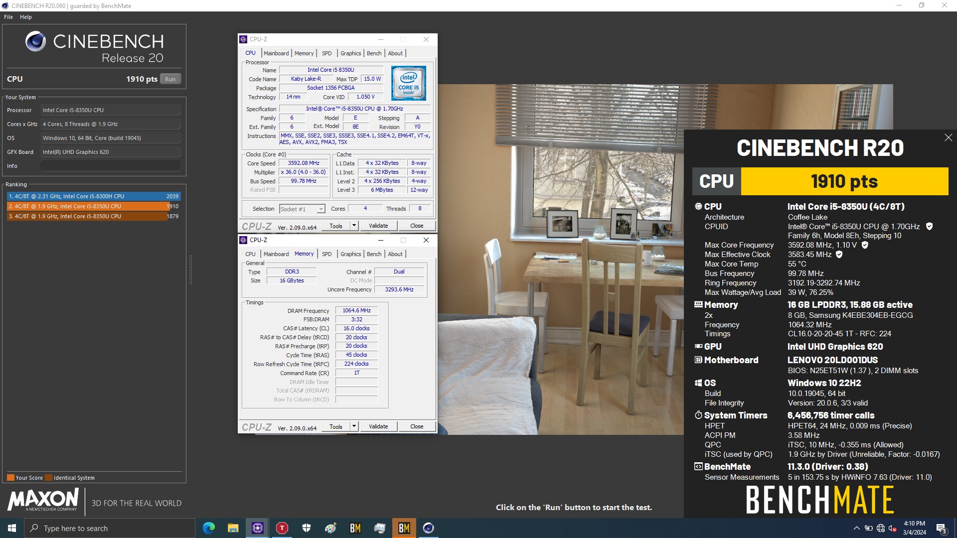957x538 pixels.
Task: Open the File menu in Cinebench
Action: (x=8, y=17)
